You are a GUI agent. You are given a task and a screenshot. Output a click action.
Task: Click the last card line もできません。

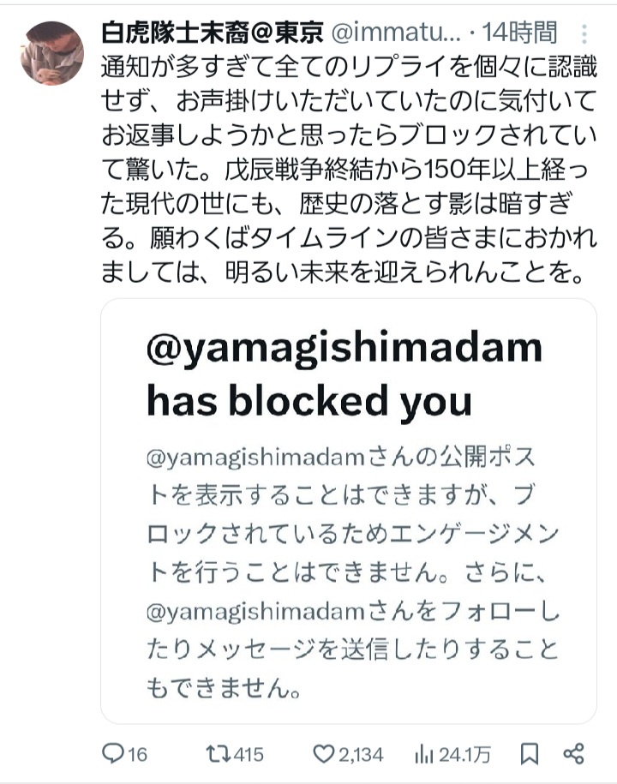click(x=225, y=688)
